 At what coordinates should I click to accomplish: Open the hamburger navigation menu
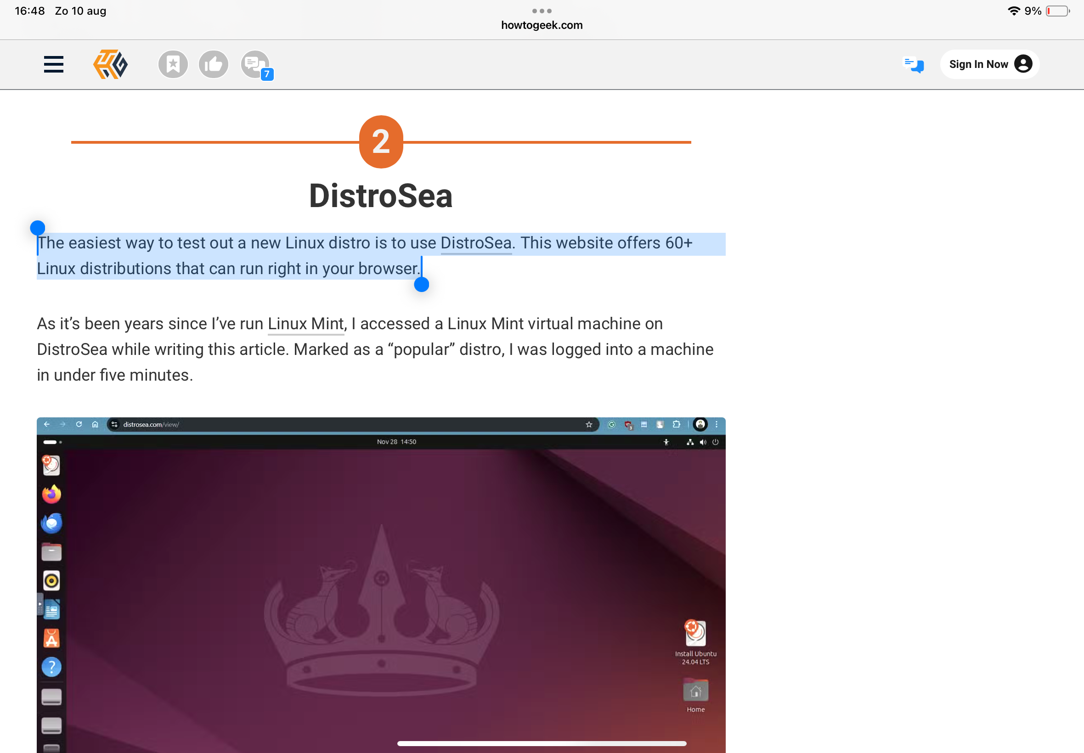[53, 64]
